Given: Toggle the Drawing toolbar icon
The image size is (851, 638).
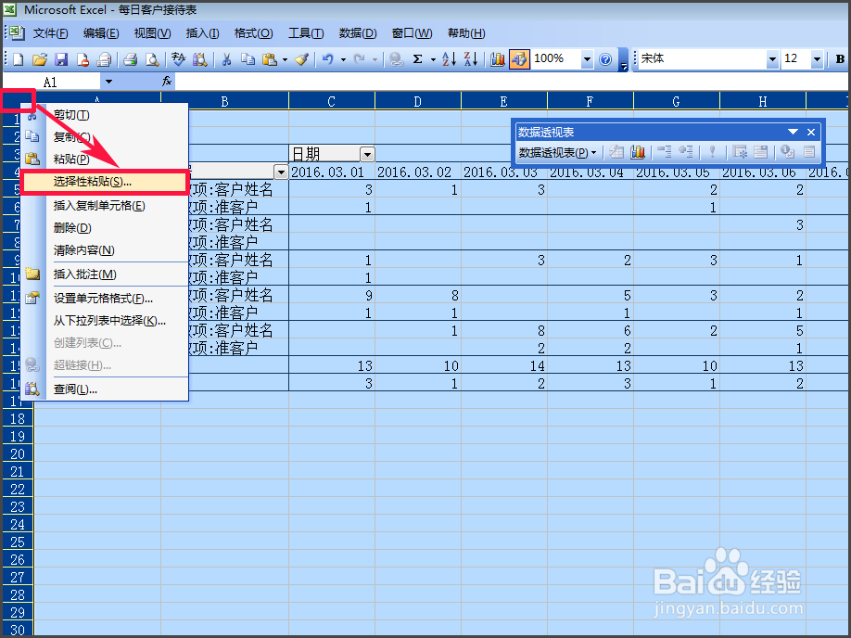Looking at the screenshot, I should 519,59.
